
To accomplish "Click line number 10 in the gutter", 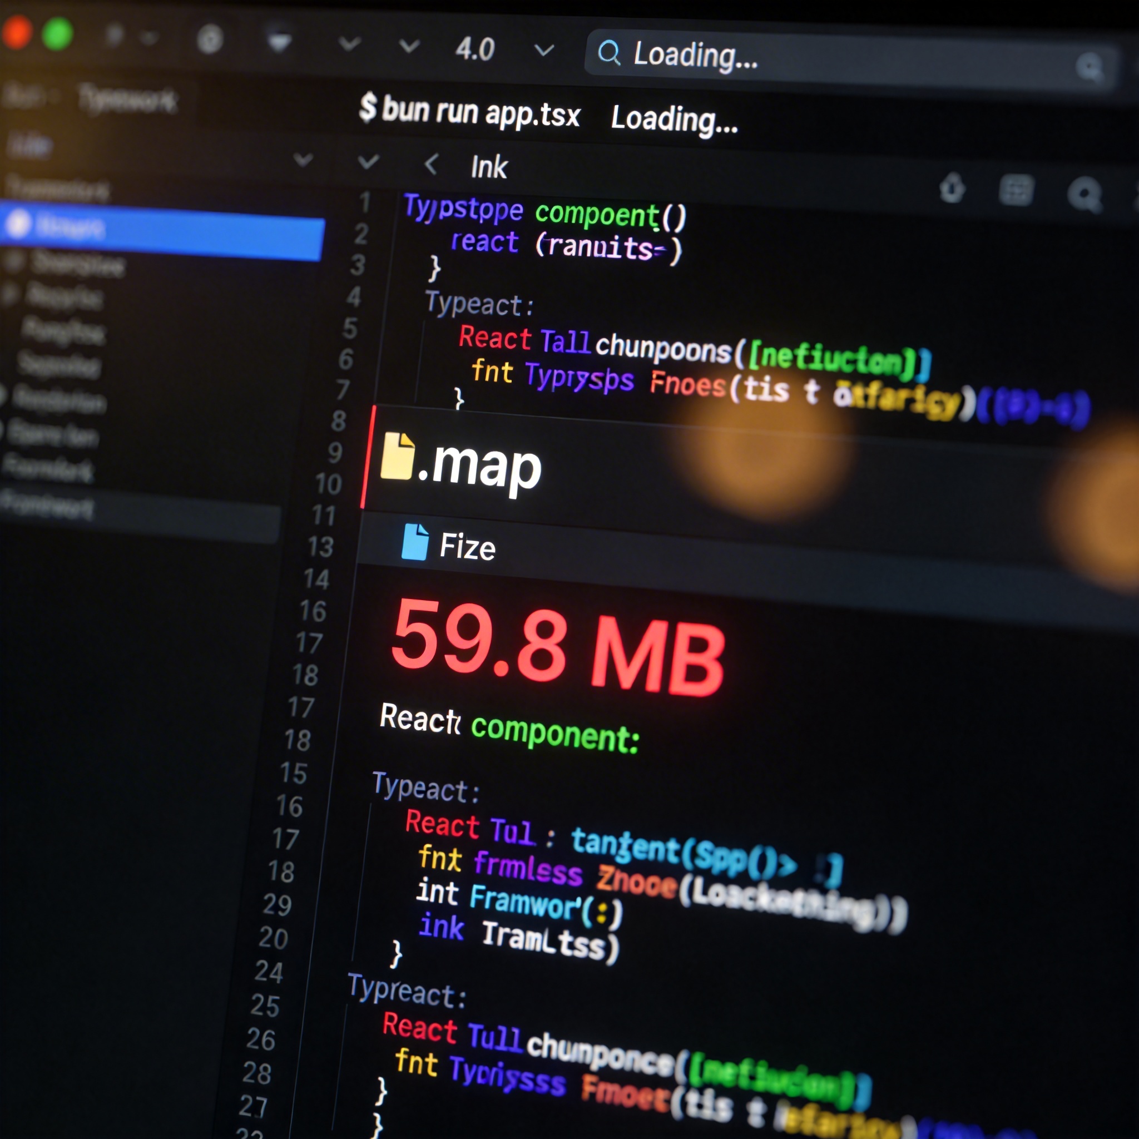I will [328, 483].
